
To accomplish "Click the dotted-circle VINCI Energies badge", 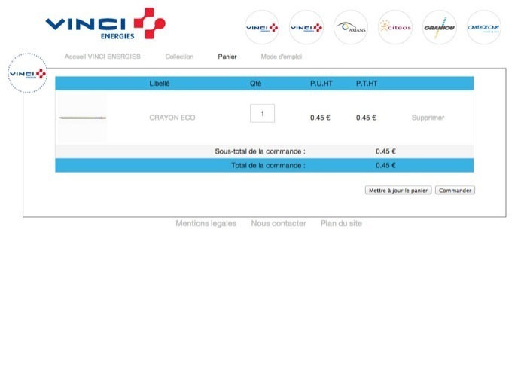I will (28, 73).
